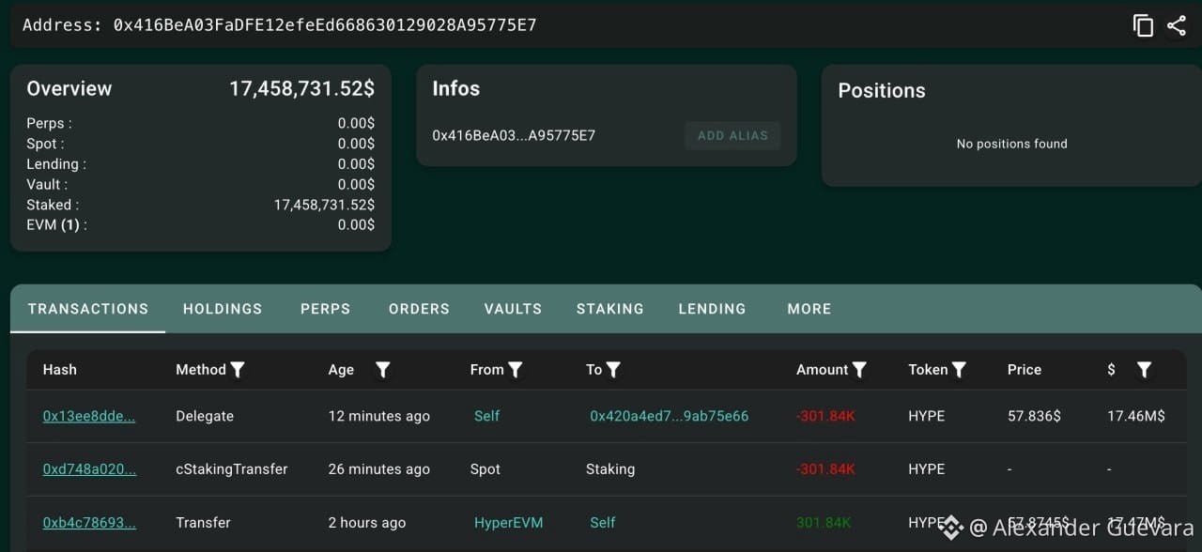Open transaction hash 0x13ee8dde...
The width and height of the screenshot is (1202, 552).
pyautogui.click(x=89, y=416)
